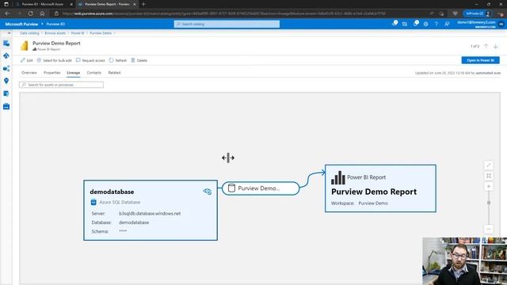Switch to the Purview 83 - Microsoft Azure tab
Viewport: 507px width, 285px height.
(42, 4)
